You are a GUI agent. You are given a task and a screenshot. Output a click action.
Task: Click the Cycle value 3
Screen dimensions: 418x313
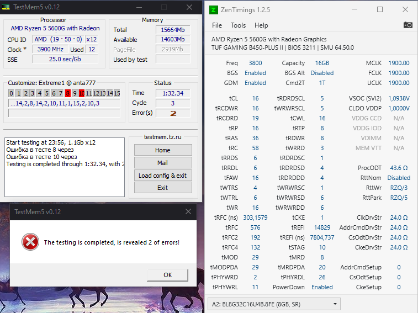point(173,103)
